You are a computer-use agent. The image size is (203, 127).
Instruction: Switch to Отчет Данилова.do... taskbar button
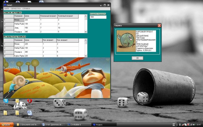[53, 125]
